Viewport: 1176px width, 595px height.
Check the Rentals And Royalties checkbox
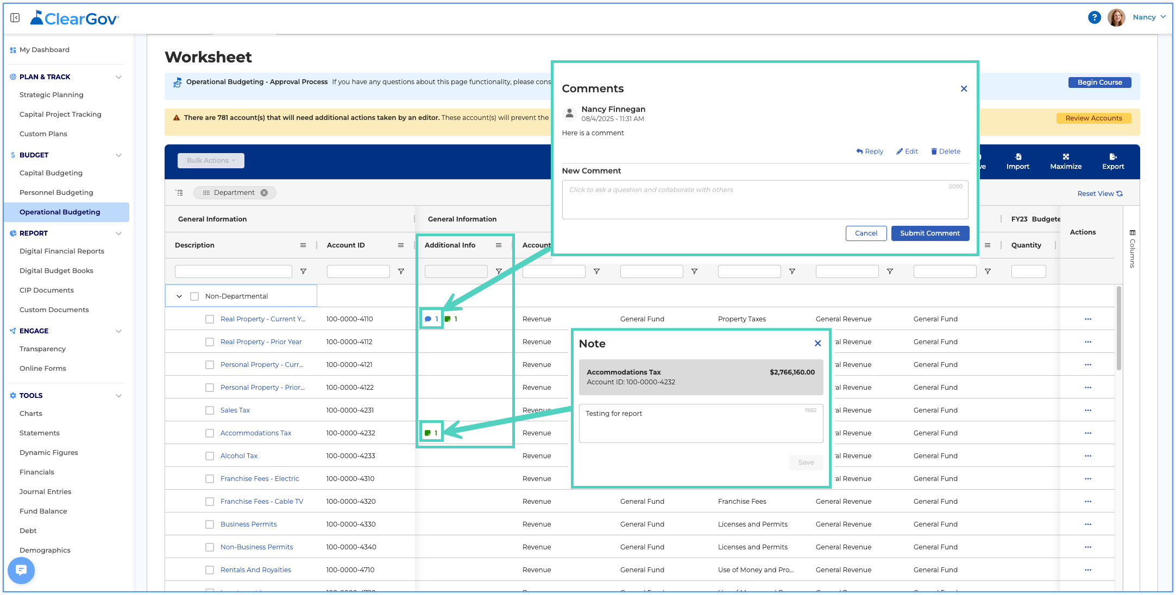point(210,570)
